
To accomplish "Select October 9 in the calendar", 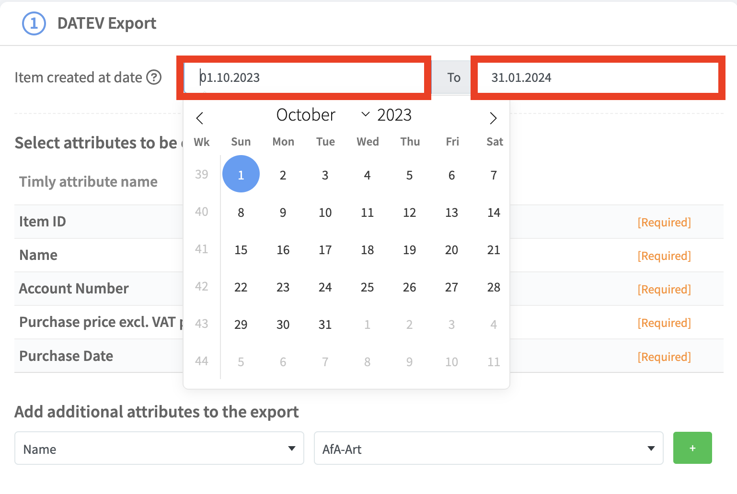I will click(x=283, y=213).
